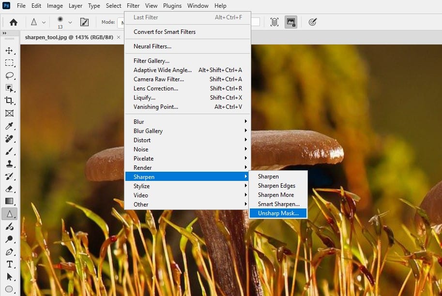Viewport: 442px width, 296px height.
Task: Pick the Lasso tool
Action: click(9, 75)
